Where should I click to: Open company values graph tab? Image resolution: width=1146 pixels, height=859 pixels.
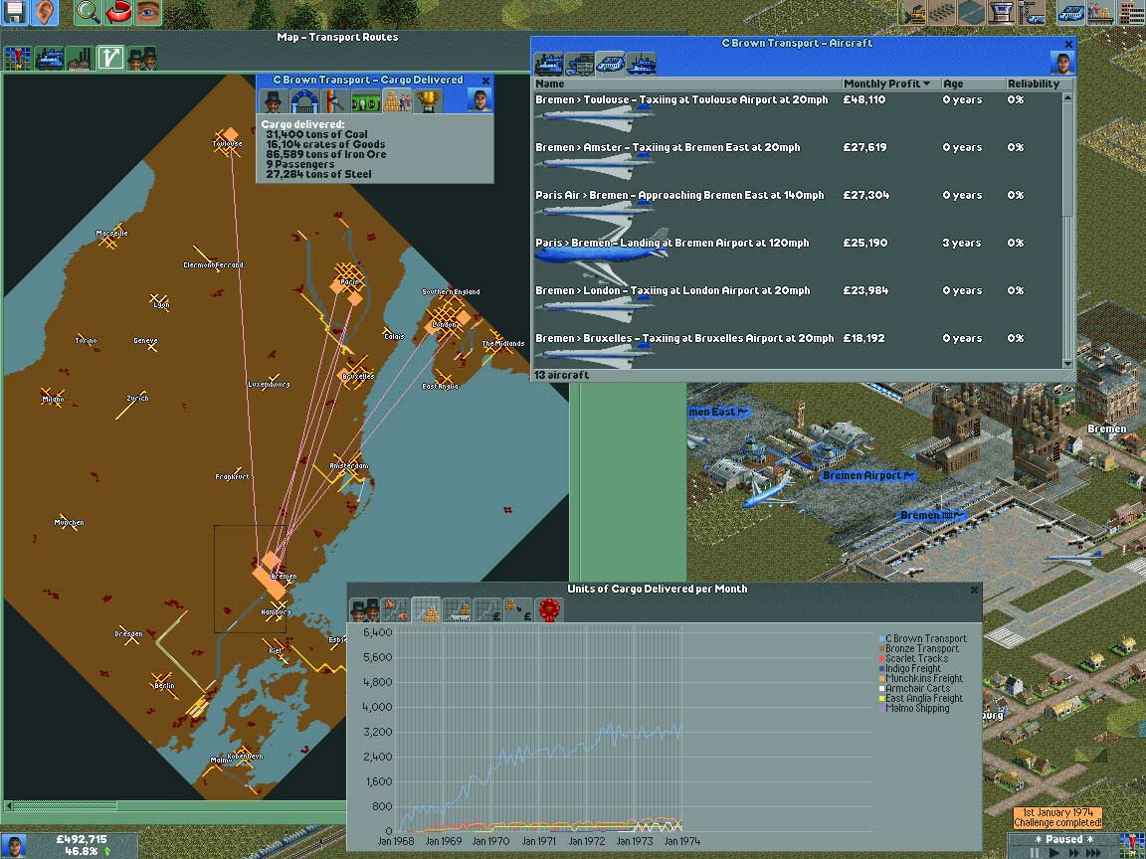(487, 609)
